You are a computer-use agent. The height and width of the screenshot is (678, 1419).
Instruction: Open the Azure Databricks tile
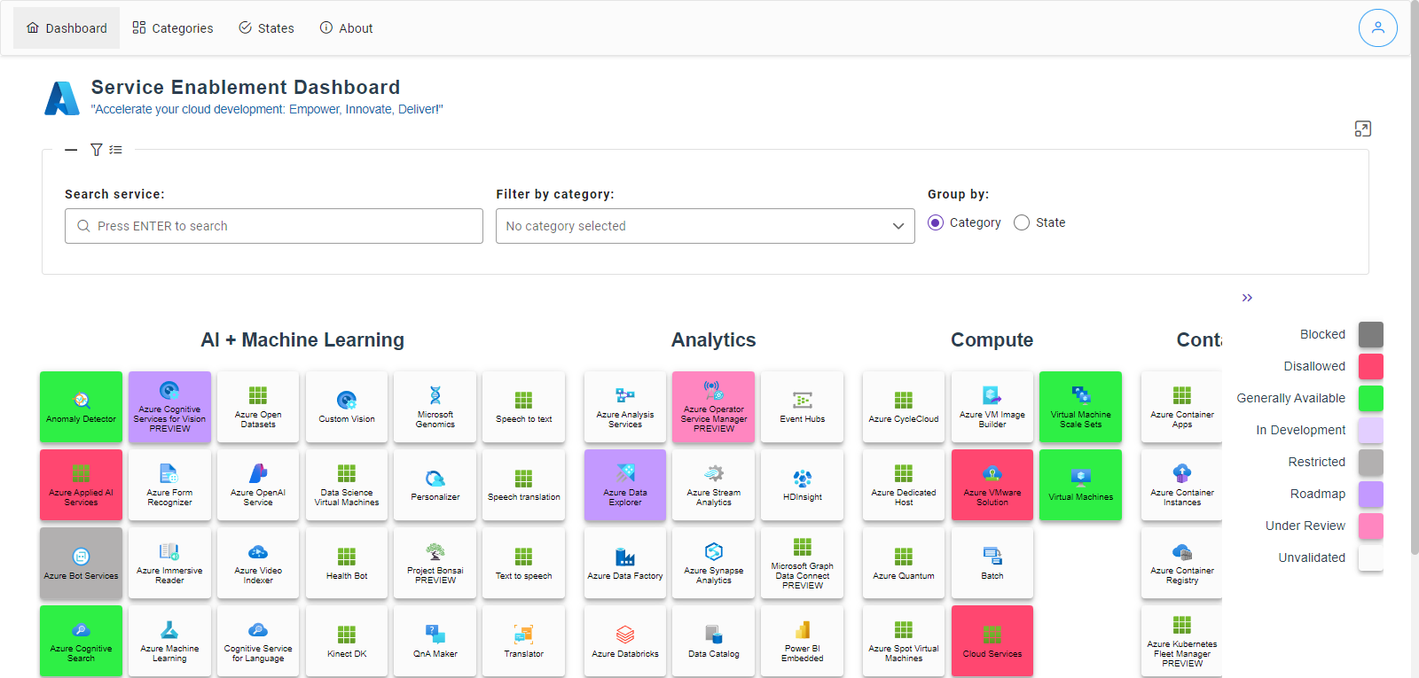click(x=625, y=641)
